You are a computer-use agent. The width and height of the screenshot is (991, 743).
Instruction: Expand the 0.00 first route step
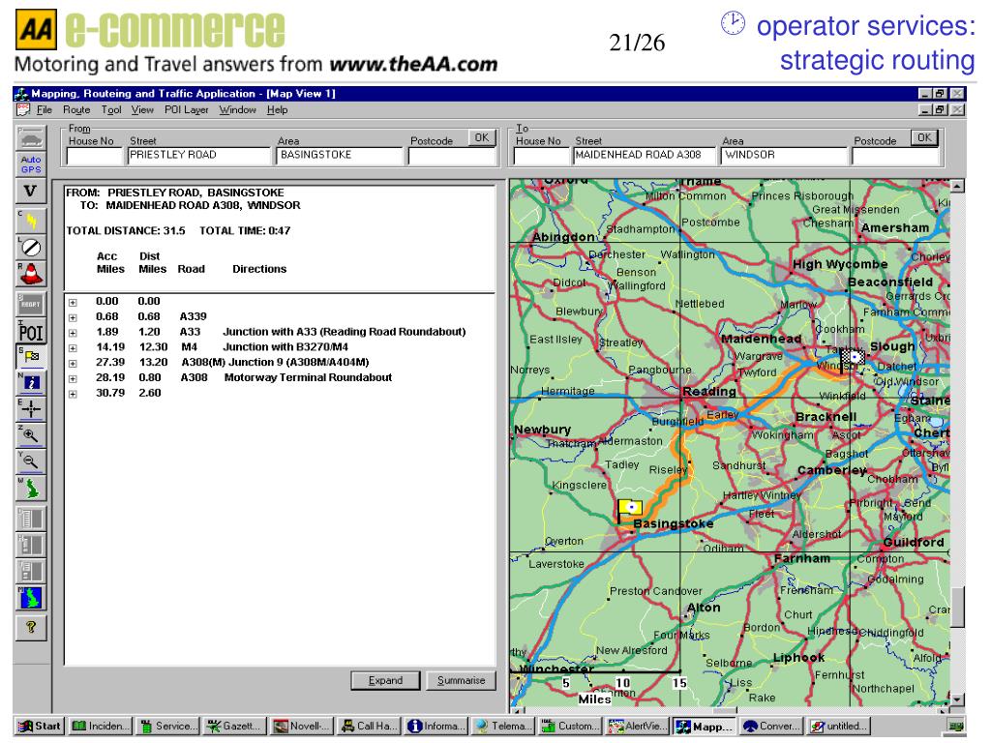pyautogui.click(x=73, y=303)
